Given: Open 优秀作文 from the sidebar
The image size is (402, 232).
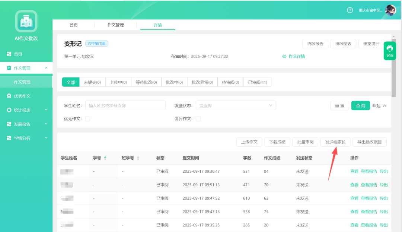Looking at the screenshot, I should point(23,96).
